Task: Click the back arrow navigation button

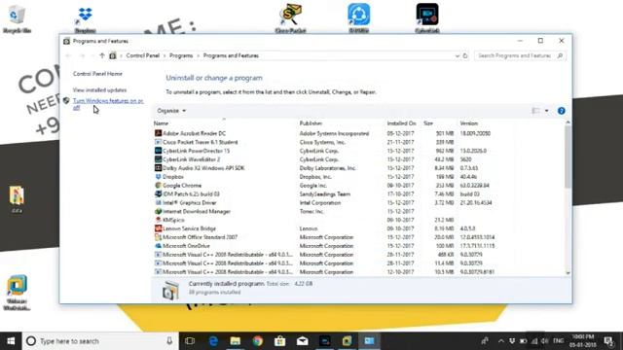Action: [68, 56]
